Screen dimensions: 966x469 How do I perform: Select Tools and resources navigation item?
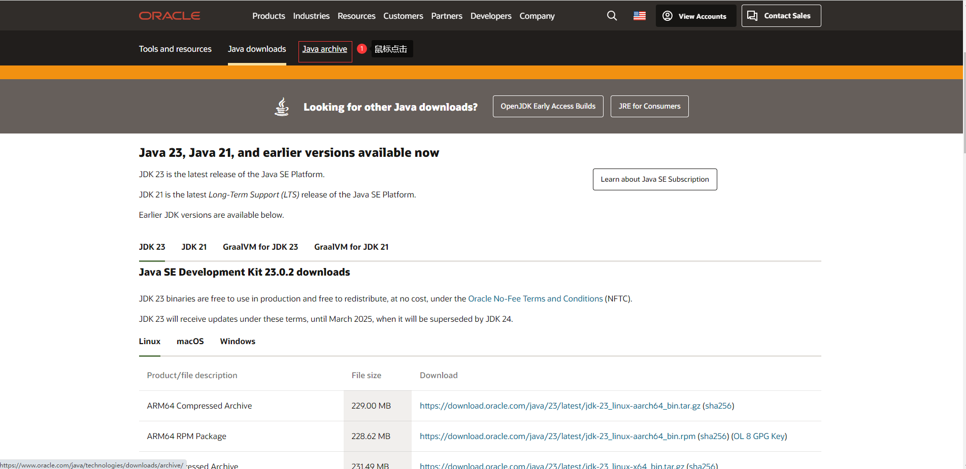175,49
